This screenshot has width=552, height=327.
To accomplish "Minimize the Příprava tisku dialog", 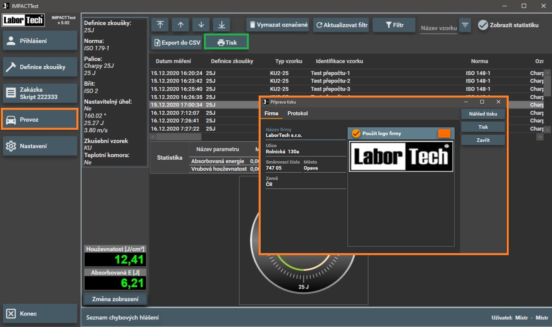I will [x=466, y=102].
